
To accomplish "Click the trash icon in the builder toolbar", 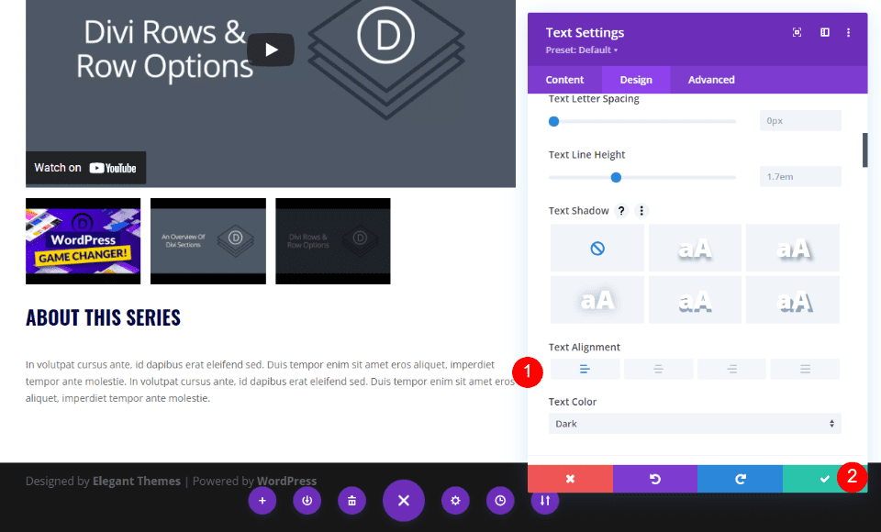I will coord(351,501).
